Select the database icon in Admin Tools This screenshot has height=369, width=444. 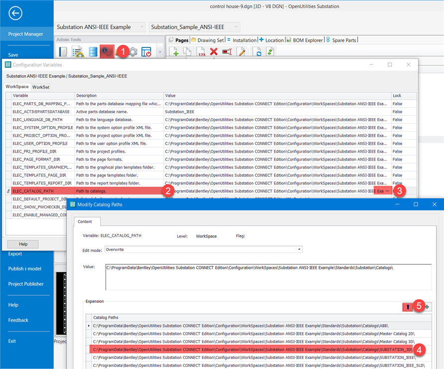point(93,51)
